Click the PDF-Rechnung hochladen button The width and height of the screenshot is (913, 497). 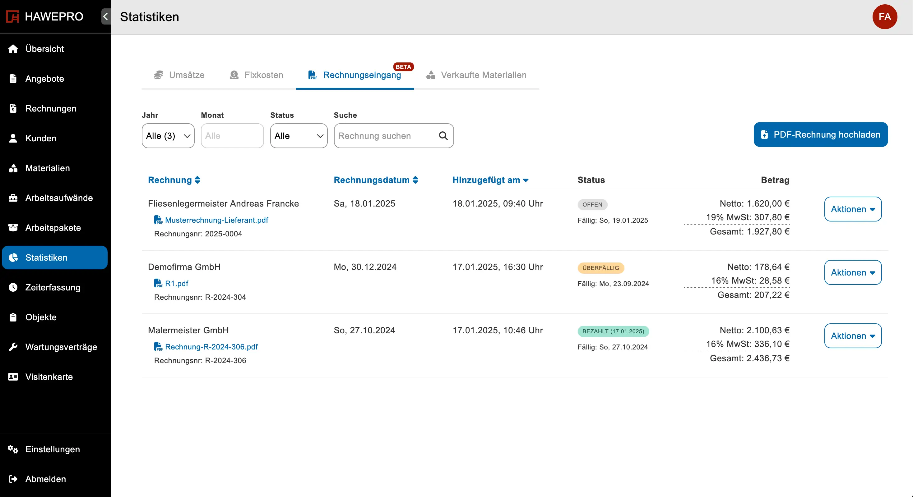point(821,135)
